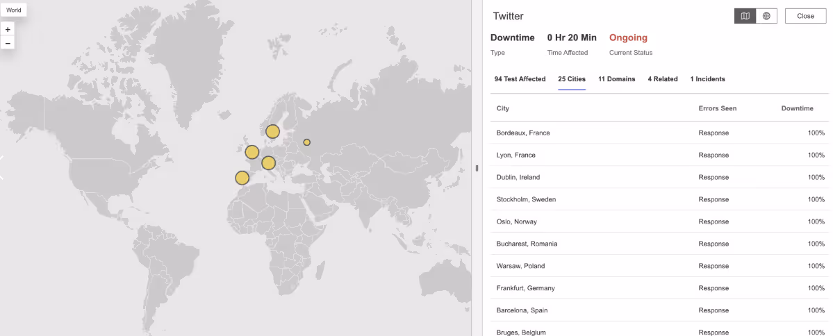Select the Barcelona, Spain row
Viewport: 833px width, 336px height.
click(659, 310)
